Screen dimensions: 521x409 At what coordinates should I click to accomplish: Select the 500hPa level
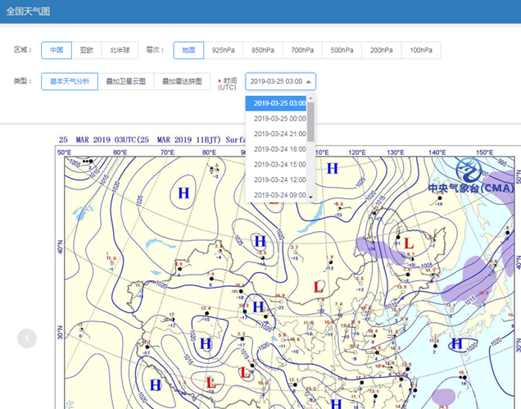342,50
